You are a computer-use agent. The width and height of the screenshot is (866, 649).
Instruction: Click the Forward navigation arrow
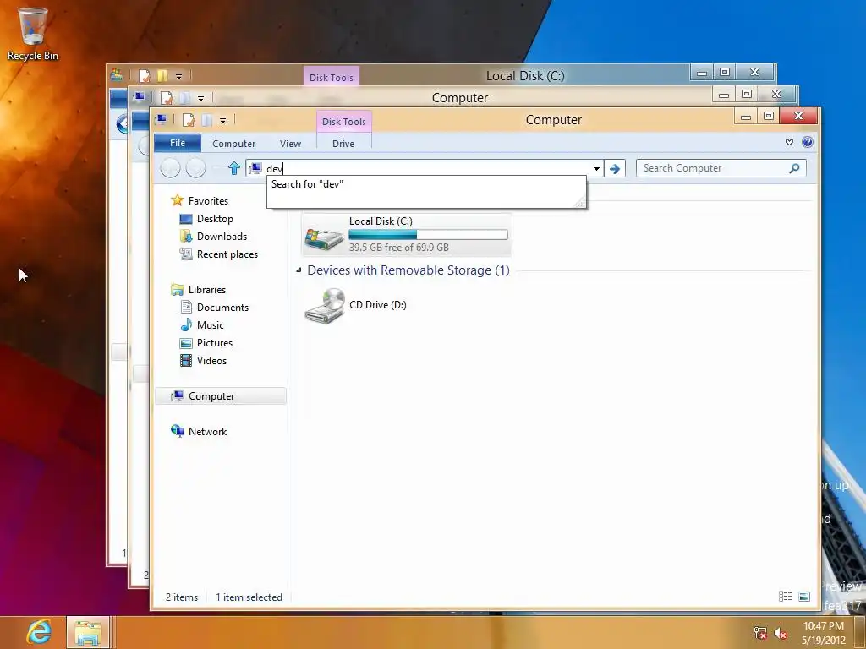[195, 168]
